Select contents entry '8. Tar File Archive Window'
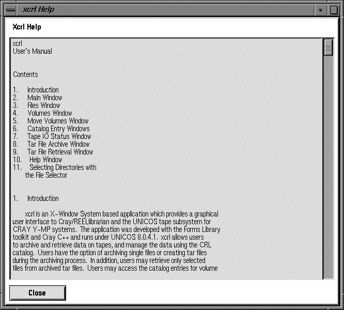 pyautogui.click(x=51, y=144)
